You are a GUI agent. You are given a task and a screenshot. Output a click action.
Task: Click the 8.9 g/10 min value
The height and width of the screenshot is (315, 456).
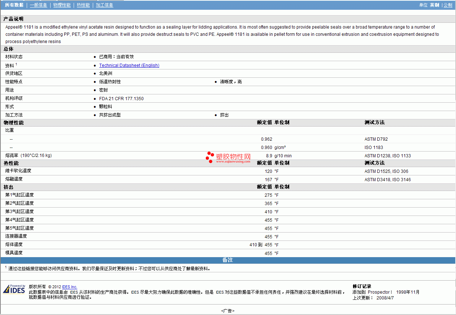[279, 156]
